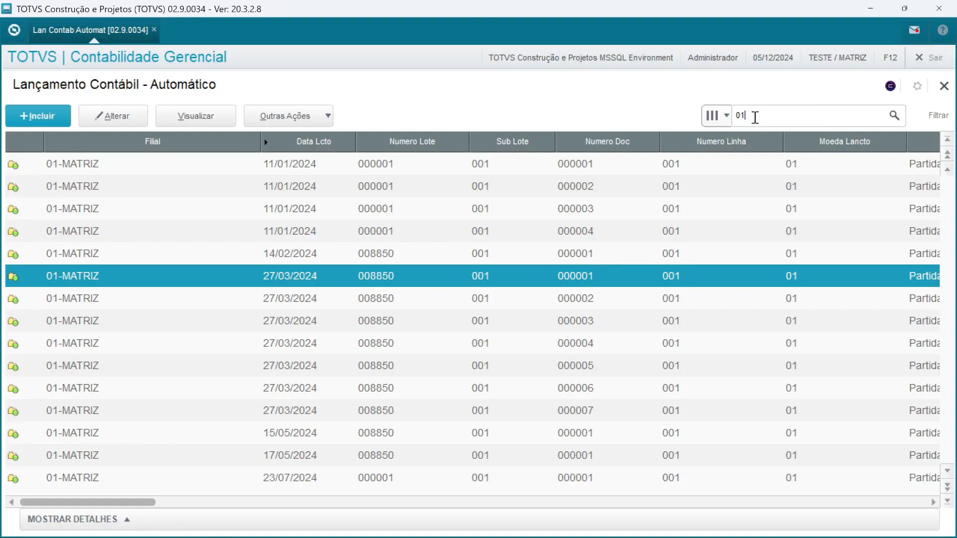The width and height of the screenshot is (957, 538).
Task: Open the help question mark icon
Action: (943, 30)
